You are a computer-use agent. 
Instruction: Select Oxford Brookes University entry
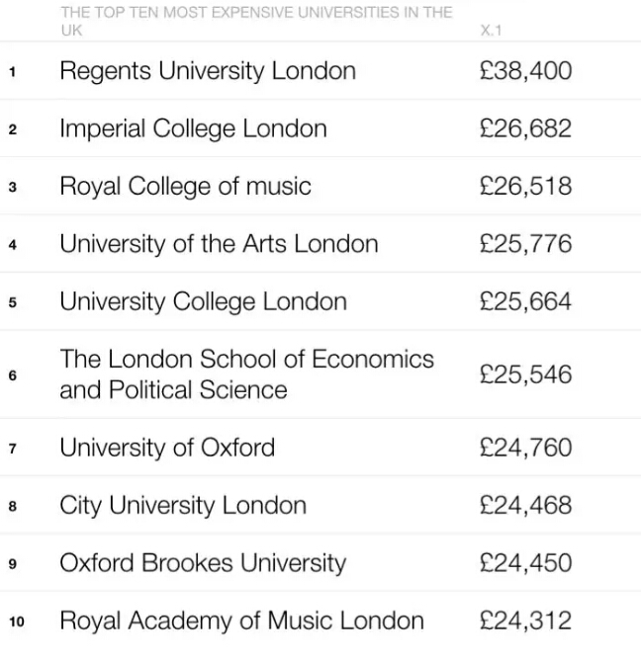tap(203, 563)
